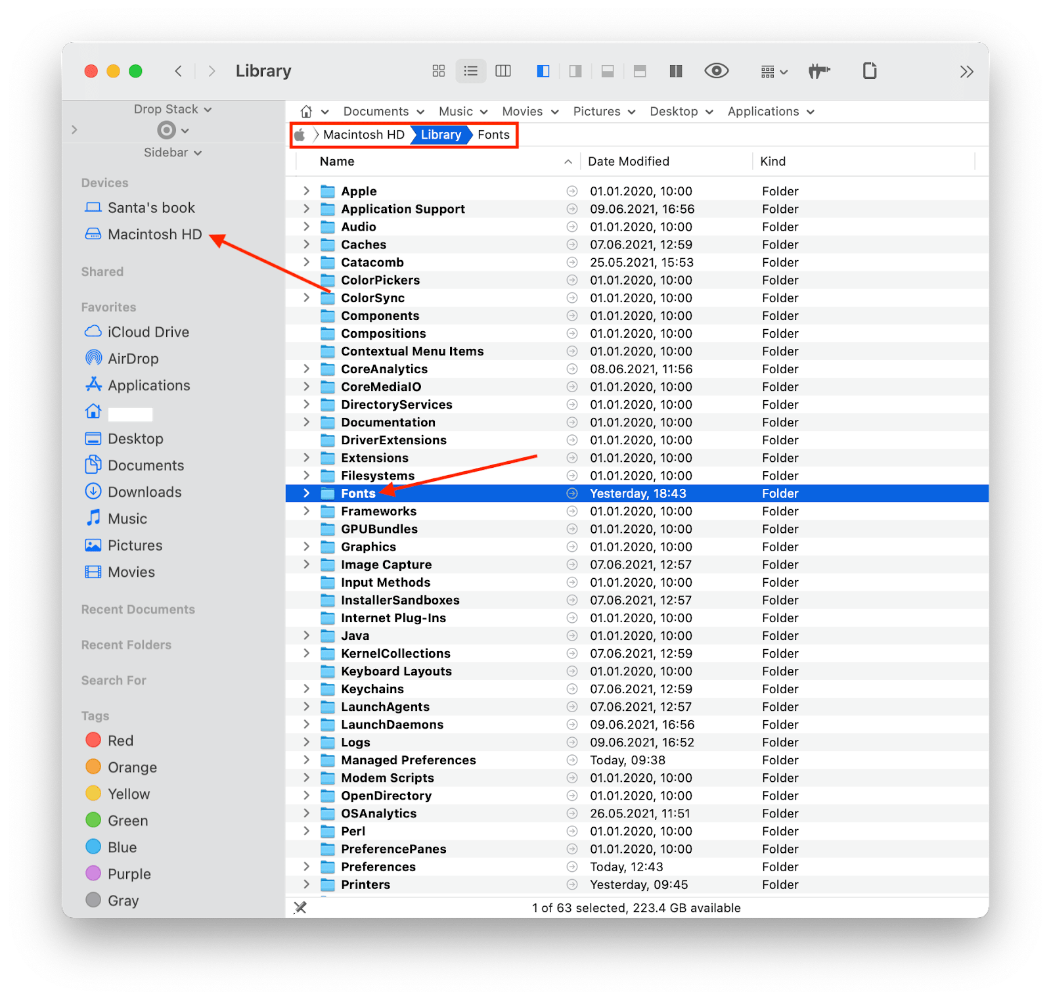Switch to icon view in toolbar

[439, 71]
